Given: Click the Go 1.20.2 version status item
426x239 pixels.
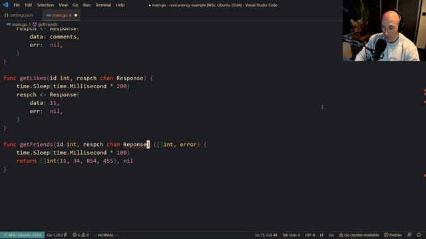Looking at the screenshot, I should pyautogui.click(x=57, y=235).
